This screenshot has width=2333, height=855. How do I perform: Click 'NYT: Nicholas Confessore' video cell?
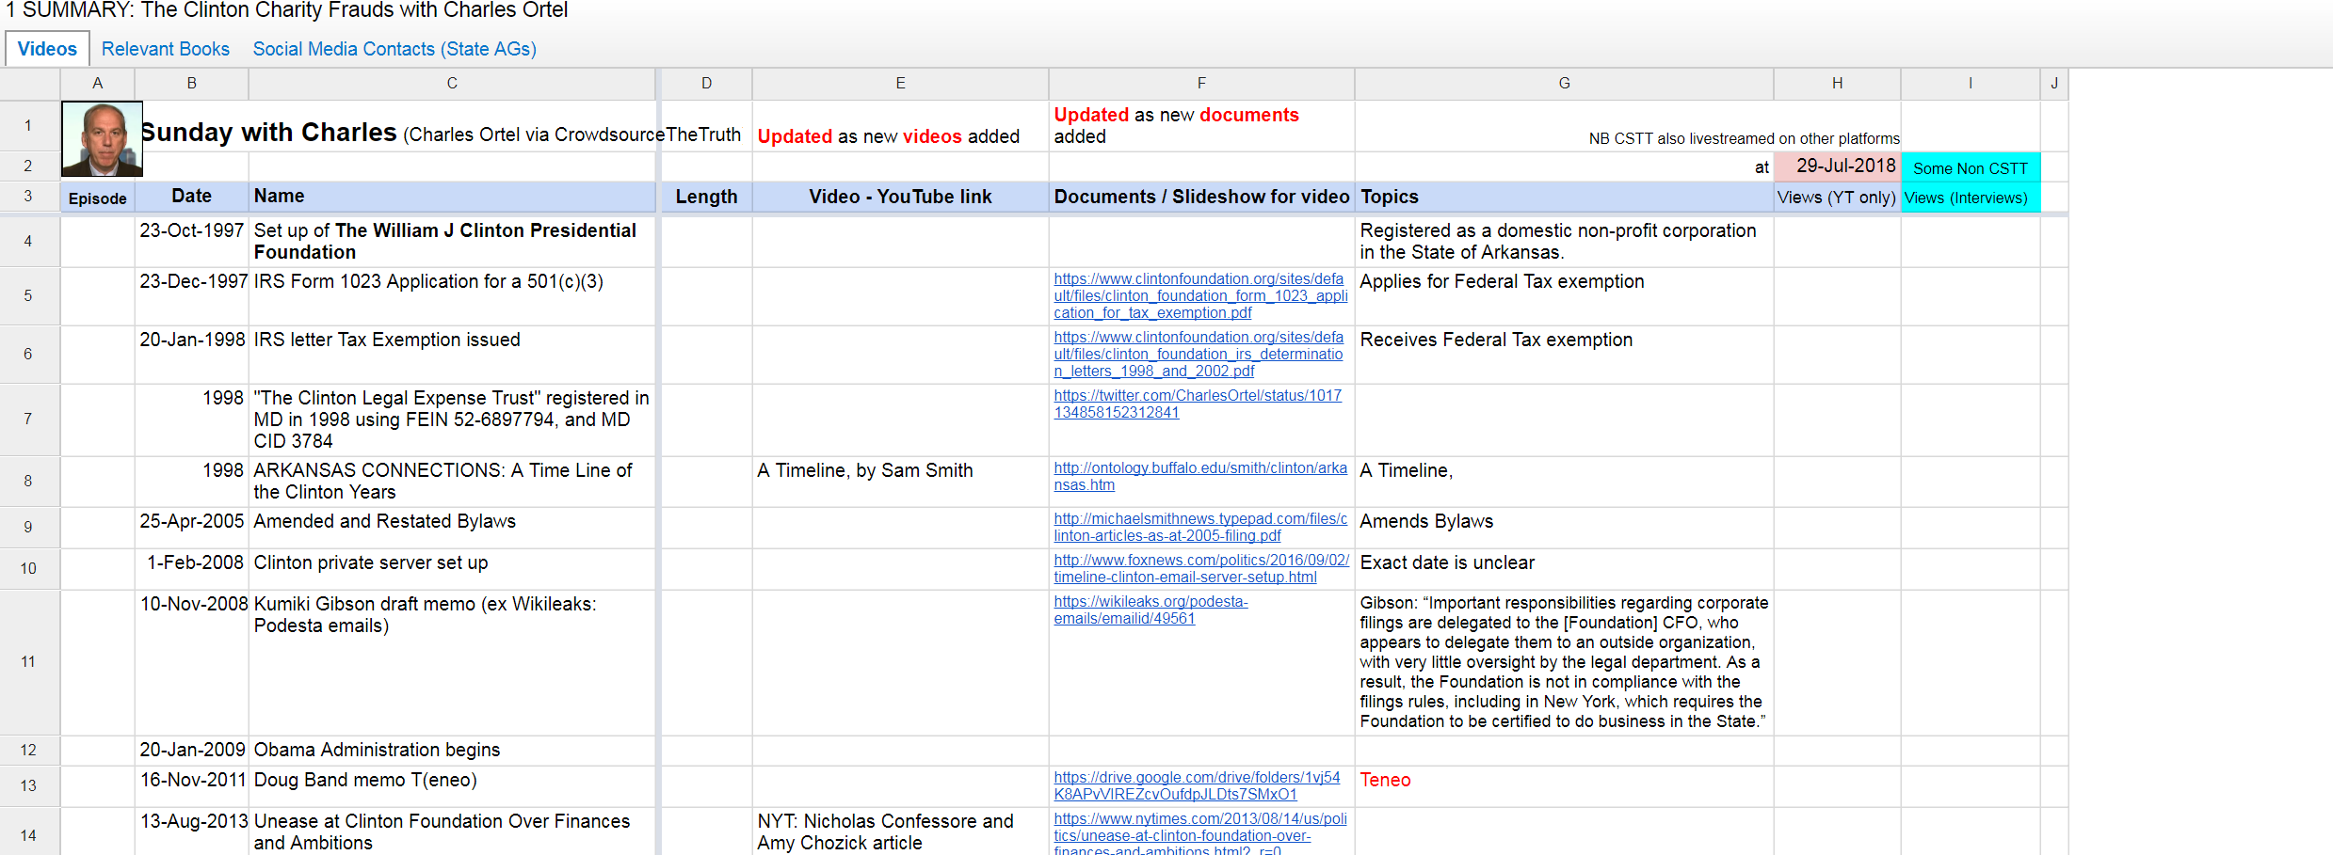click(900, 832)
